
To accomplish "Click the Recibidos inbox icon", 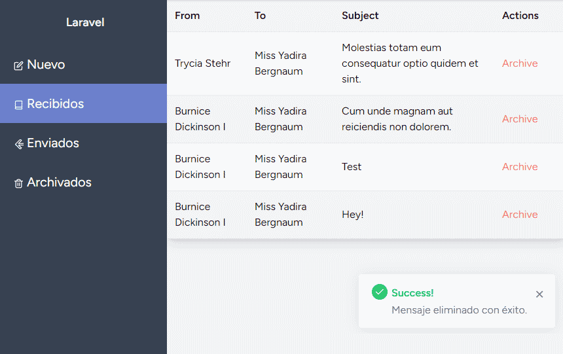I will (x=18, y=105).
